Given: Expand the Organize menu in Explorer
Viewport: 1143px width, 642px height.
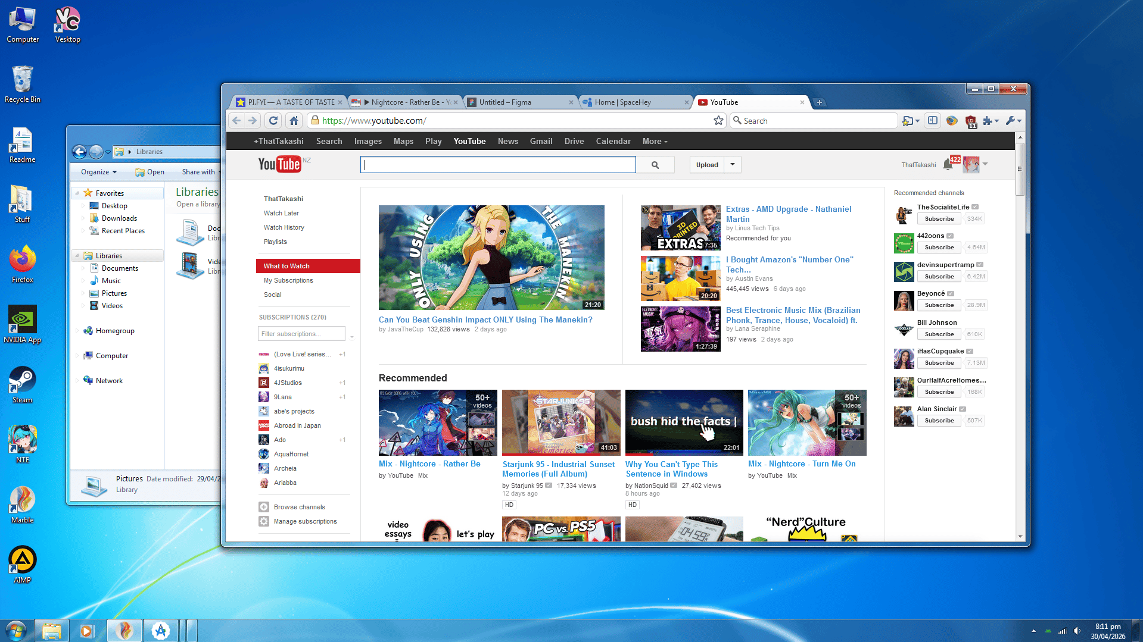Looking at the screenshot, I should [99, 172].
